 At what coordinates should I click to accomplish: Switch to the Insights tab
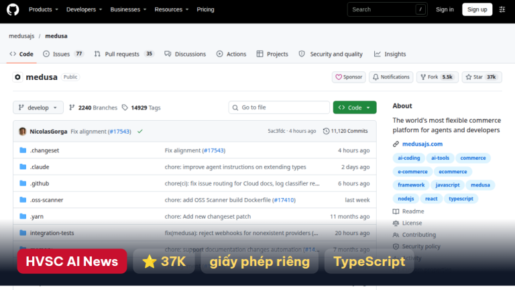click(x=390, y=54)
